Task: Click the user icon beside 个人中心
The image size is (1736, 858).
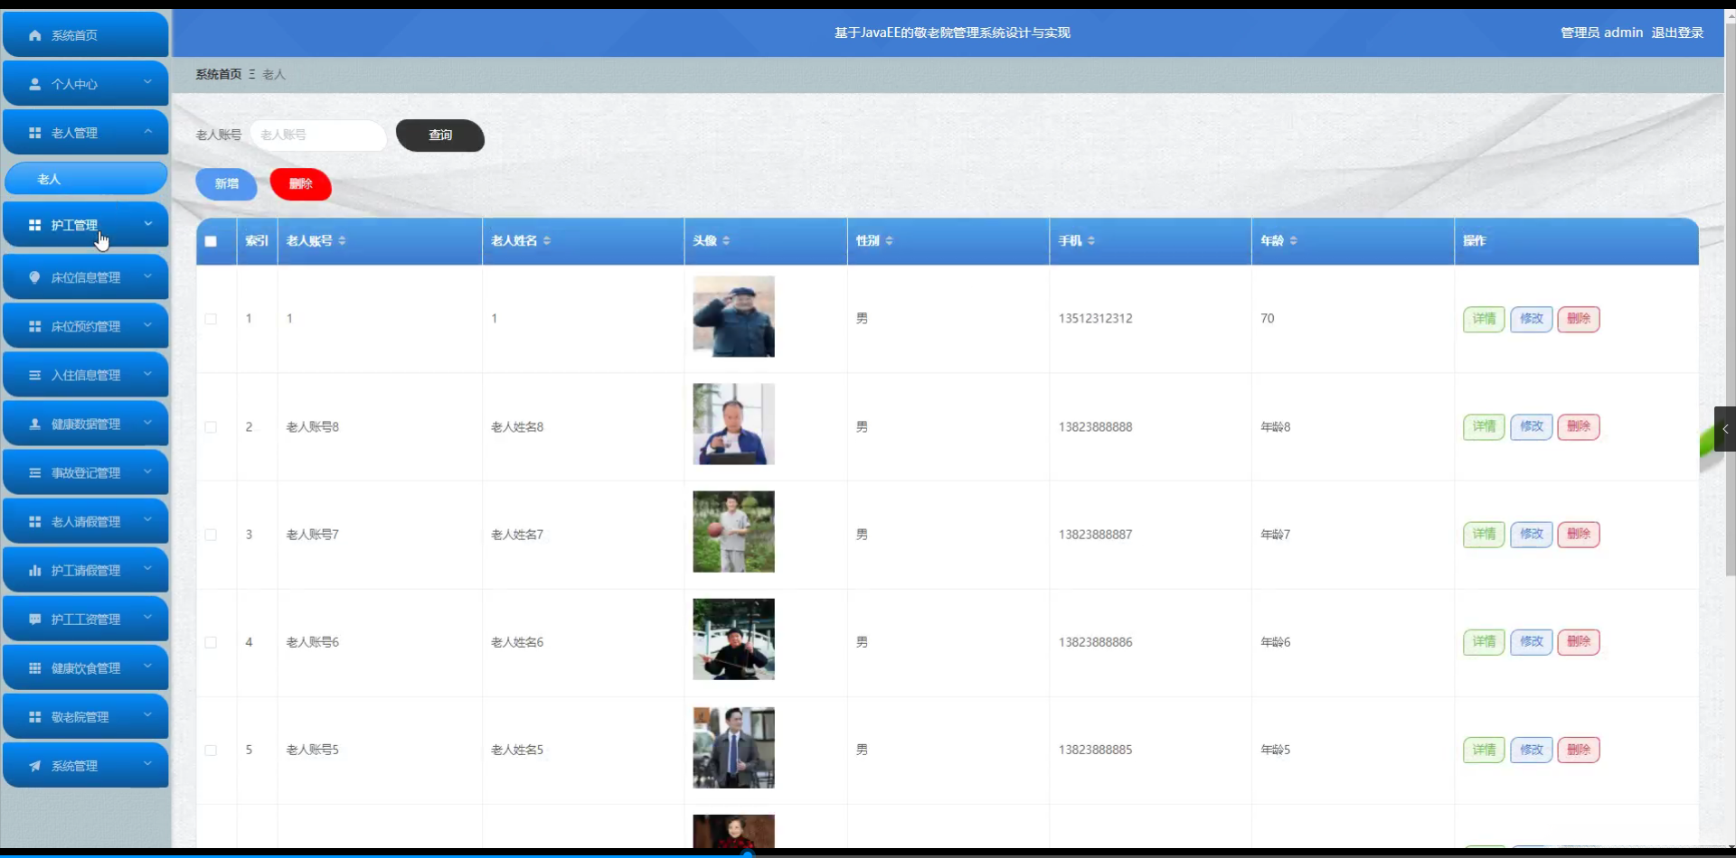Action: [34, 84]
